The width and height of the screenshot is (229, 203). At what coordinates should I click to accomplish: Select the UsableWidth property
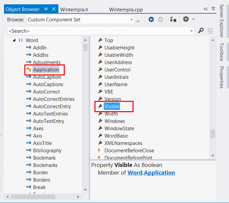pos(119,55)
